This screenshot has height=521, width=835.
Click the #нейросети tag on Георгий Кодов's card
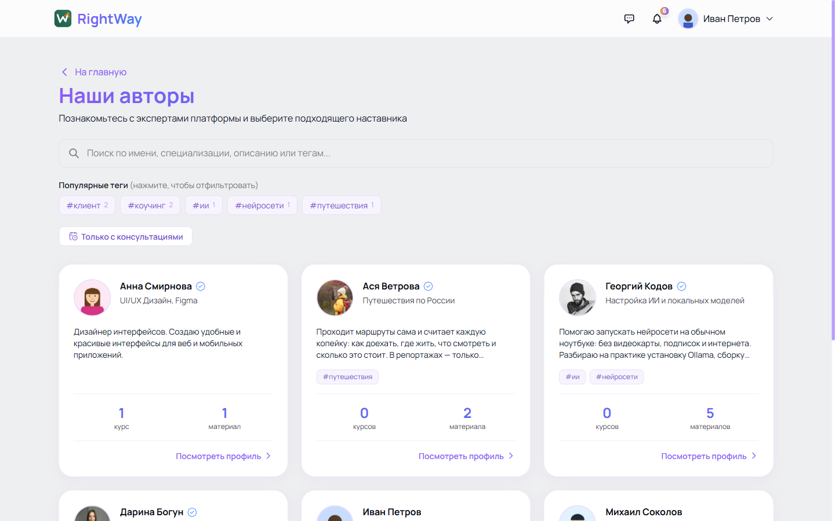617,377
